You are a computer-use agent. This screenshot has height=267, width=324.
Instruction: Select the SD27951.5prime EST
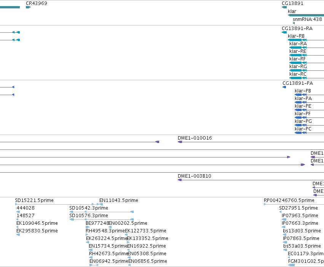coord(298,208)
